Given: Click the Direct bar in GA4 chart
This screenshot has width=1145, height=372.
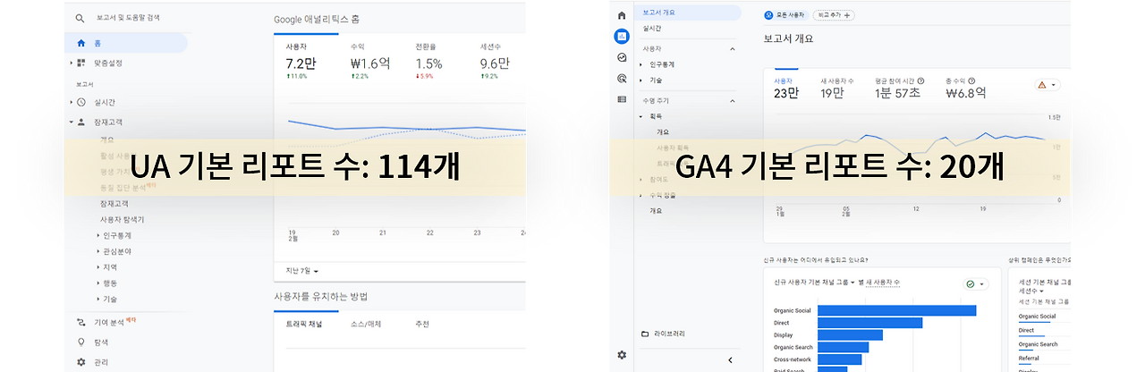Looking at the screenshot, I should [x=869, y=323].
